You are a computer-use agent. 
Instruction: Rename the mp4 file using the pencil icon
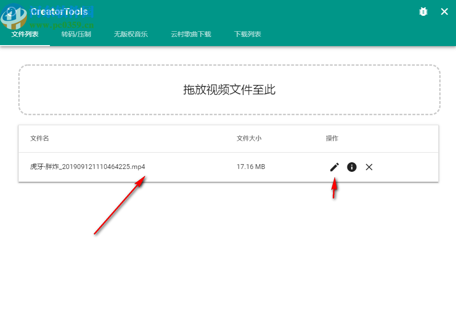pos(334,167)
